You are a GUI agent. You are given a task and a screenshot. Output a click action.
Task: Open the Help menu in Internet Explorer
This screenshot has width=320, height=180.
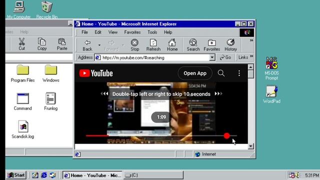(168, 32)
